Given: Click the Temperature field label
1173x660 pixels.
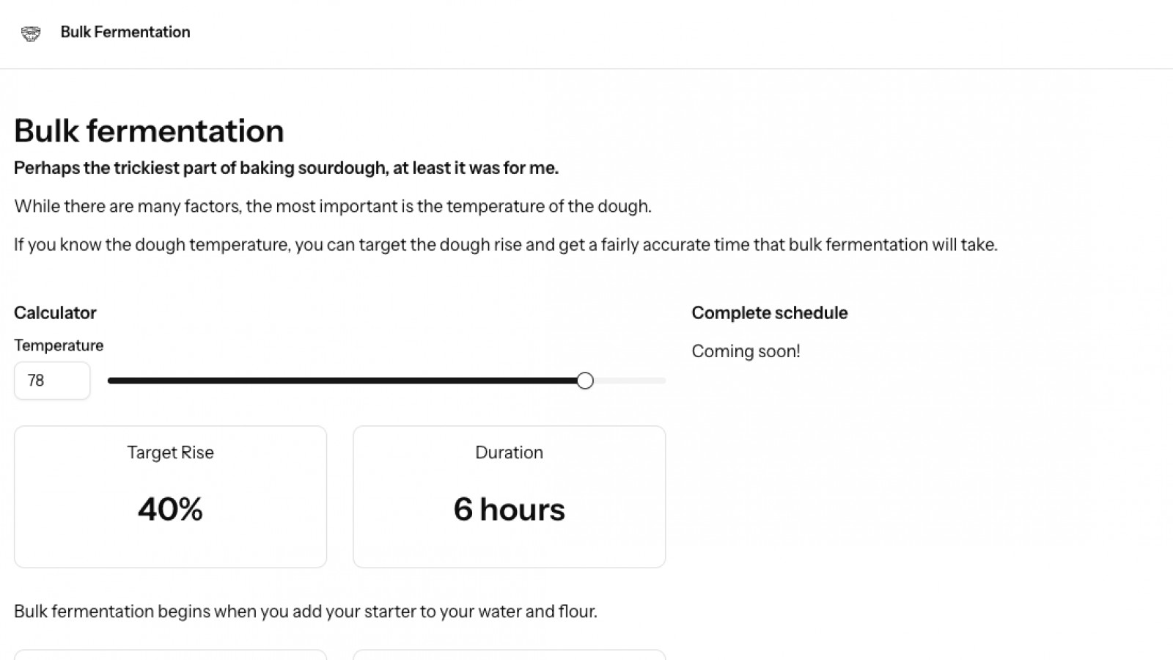Looking at the screenshot, I should (59, 345).
